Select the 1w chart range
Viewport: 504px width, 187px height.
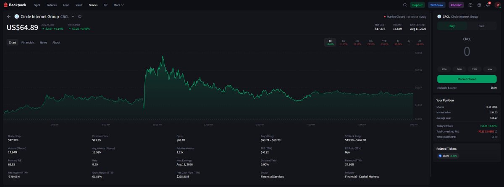click(344, 42)
